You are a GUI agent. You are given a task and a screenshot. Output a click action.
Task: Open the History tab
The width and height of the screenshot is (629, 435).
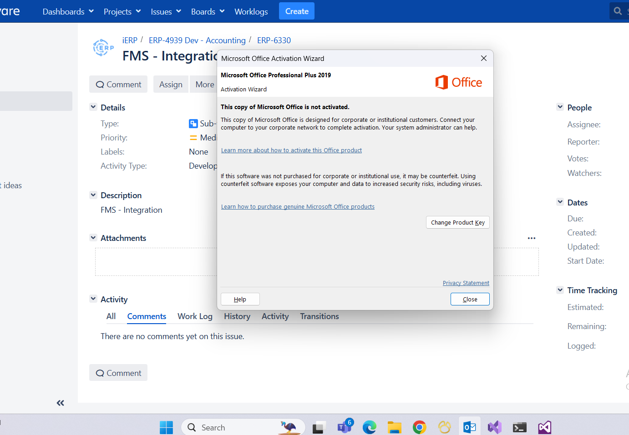click(237, 316)
